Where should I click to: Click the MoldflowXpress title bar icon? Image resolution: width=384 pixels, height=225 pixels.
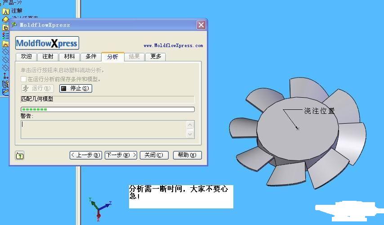click(x=14, y=25)
